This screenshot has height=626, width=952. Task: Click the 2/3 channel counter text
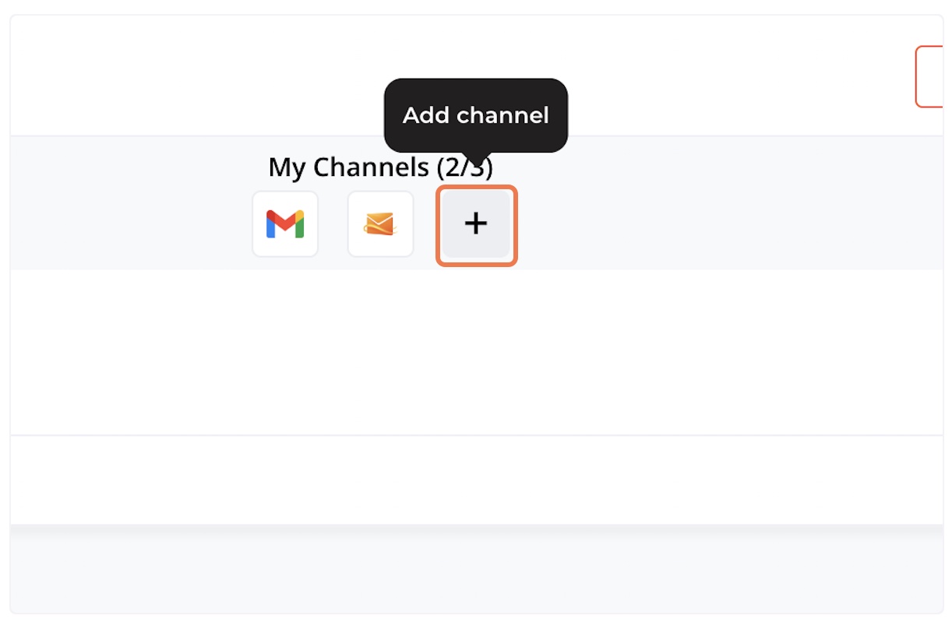tap(464, 167)
